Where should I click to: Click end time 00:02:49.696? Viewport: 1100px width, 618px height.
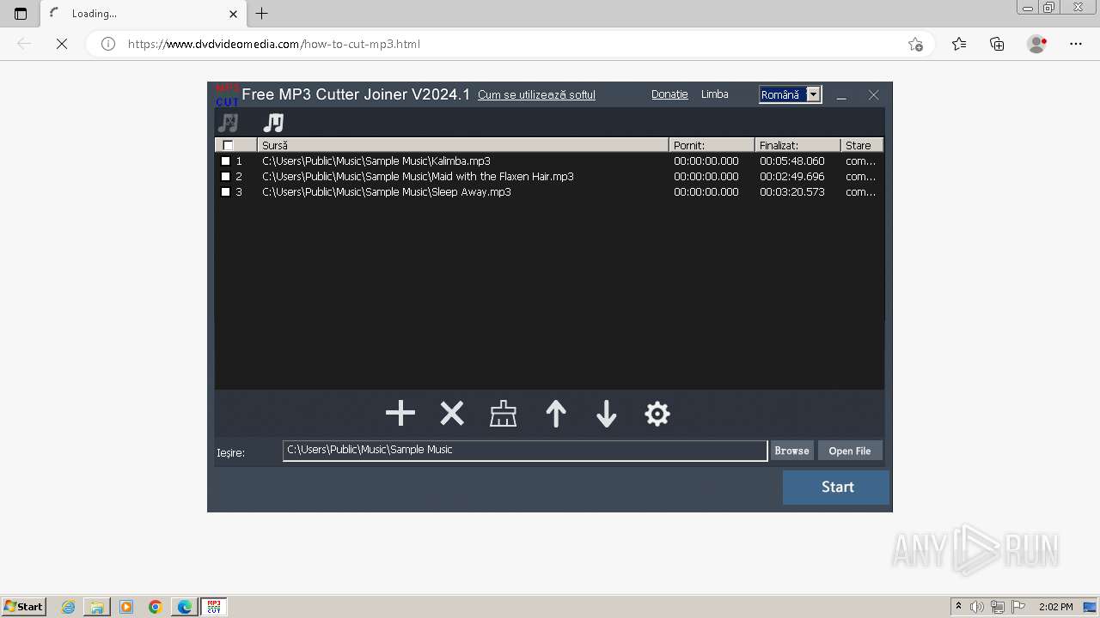[791, 176]
